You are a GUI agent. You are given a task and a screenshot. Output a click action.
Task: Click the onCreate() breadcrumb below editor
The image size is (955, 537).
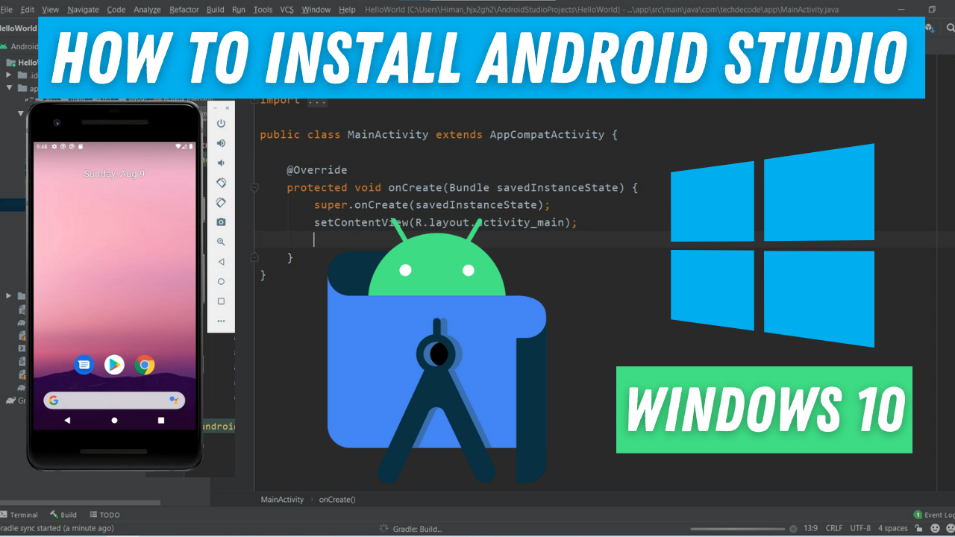(x=337, y=499)
